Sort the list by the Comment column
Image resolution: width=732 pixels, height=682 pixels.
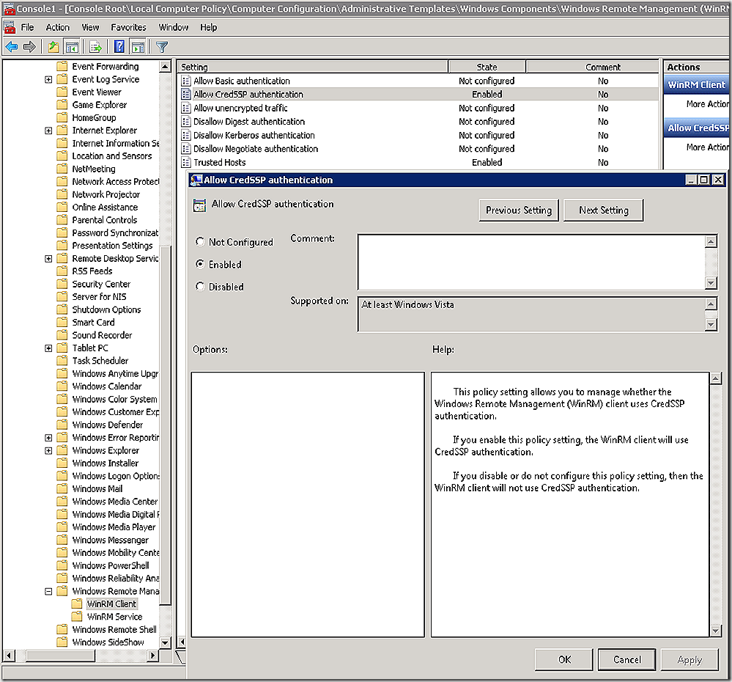(593, 67)
